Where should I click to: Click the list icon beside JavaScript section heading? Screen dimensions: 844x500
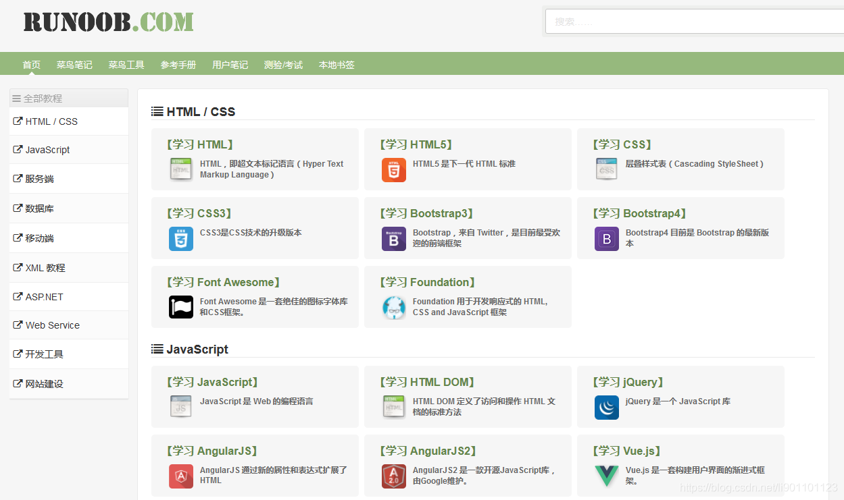click(157, 350)
